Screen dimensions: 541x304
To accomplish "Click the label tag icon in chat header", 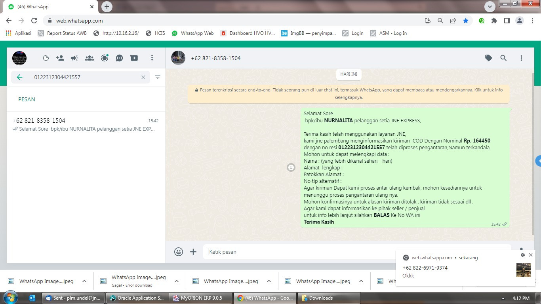I will [489, 58].
